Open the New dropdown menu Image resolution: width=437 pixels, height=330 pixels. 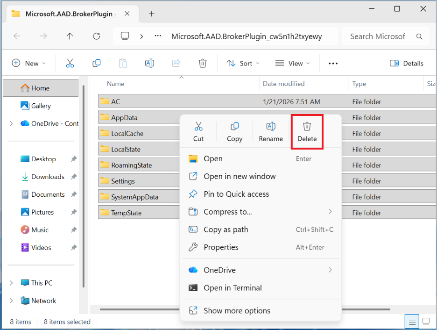tap(28, 63)
